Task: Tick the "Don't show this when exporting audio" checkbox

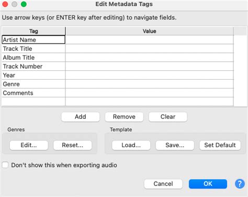Action: click(5, 165)
